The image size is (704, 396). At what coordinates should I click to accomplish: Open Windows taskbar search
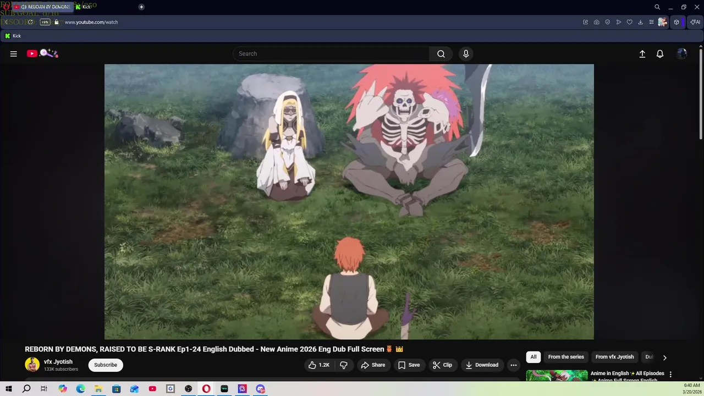point(26,389)
